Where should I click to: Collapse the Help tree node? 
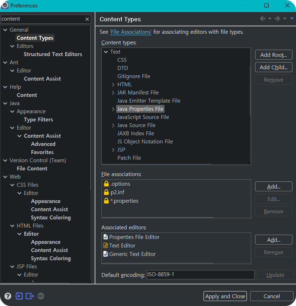pos(5,87)
